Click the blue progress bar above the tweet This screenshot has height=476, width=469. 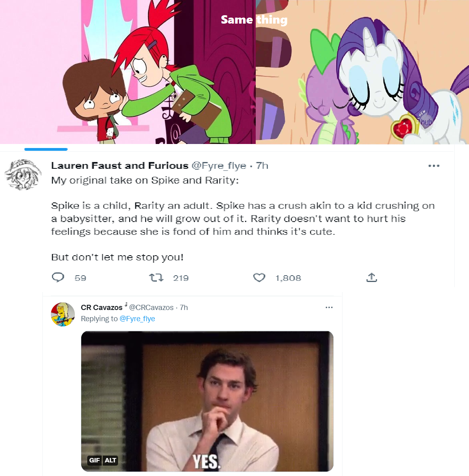coord(46,149)
